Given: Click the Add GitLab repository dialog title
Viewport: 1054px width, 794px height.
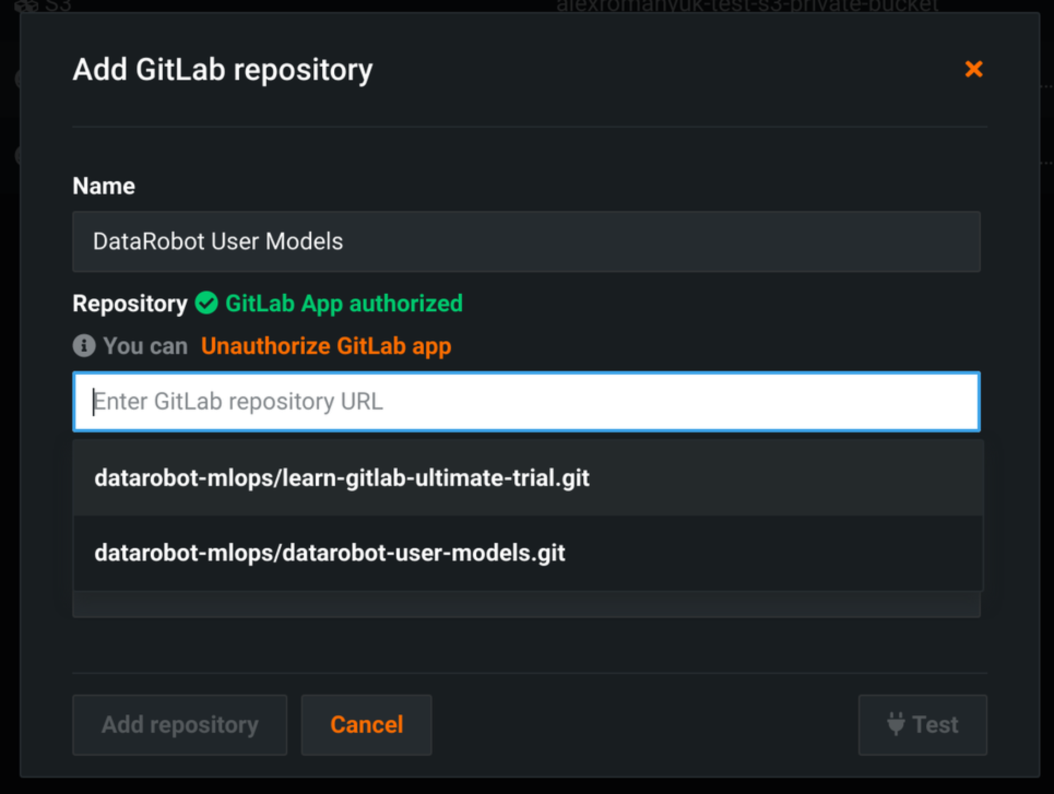Looking at the screenshot, I should pyautogui.click(x=222, y=70).
